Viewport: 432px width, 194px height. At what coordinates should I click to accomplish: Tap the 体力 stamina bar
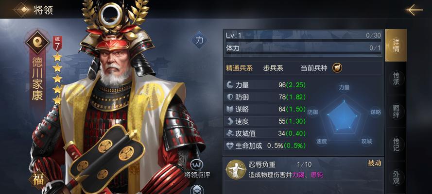pos(303,53)
